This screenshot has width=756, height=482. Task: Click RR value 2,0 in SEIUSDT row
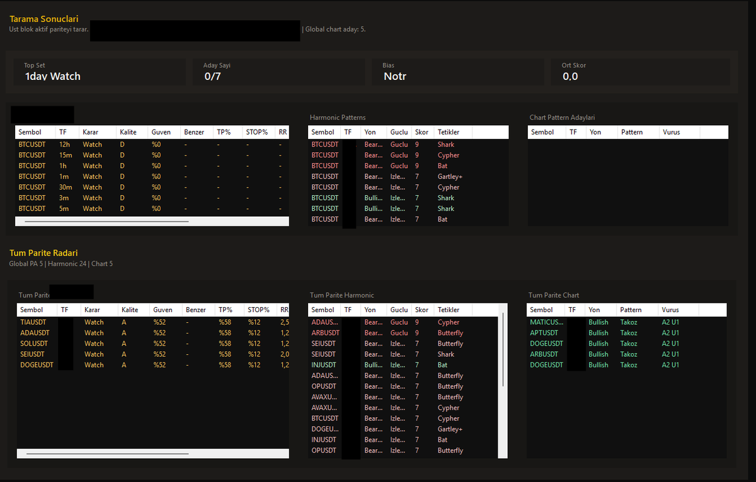pos(284,354)
